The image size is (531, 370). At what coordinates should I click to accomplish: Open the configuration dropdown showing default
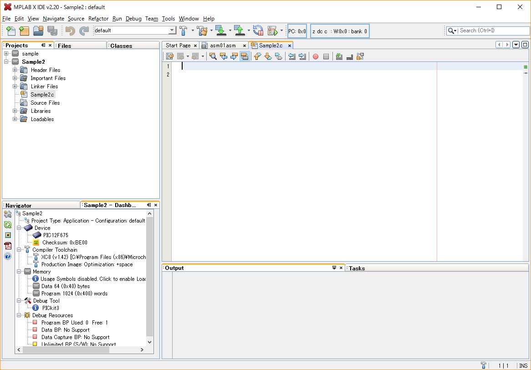[x=173, y=30]
